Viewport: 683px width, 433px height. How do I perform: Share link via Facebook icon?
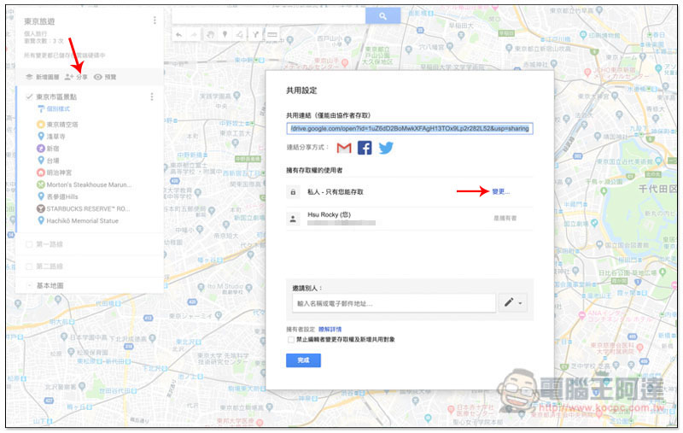click(365, 148)
